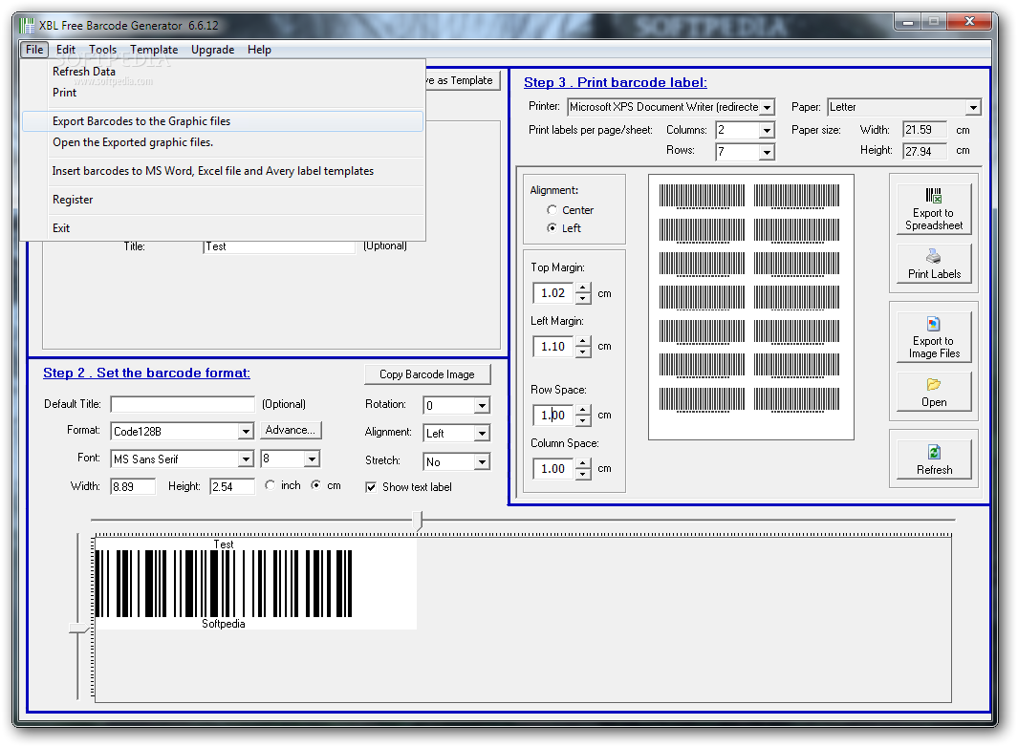
Task: Open the Paper type dropdown
Action: pyautogui.click(x=972, y=107)
